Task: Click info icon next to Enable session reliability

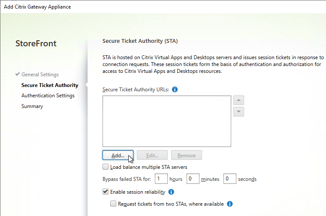Action: pyautogui.click(x=171, y=192)
